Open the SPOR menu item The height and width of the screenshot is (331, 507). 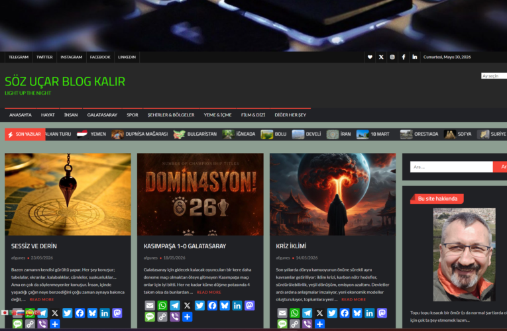[x=133, y=115]
